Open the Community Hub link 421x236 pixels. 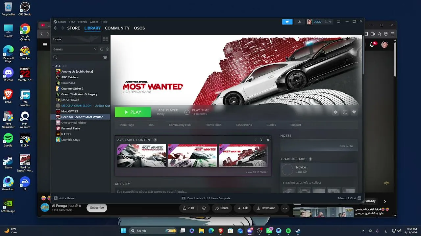180,125
